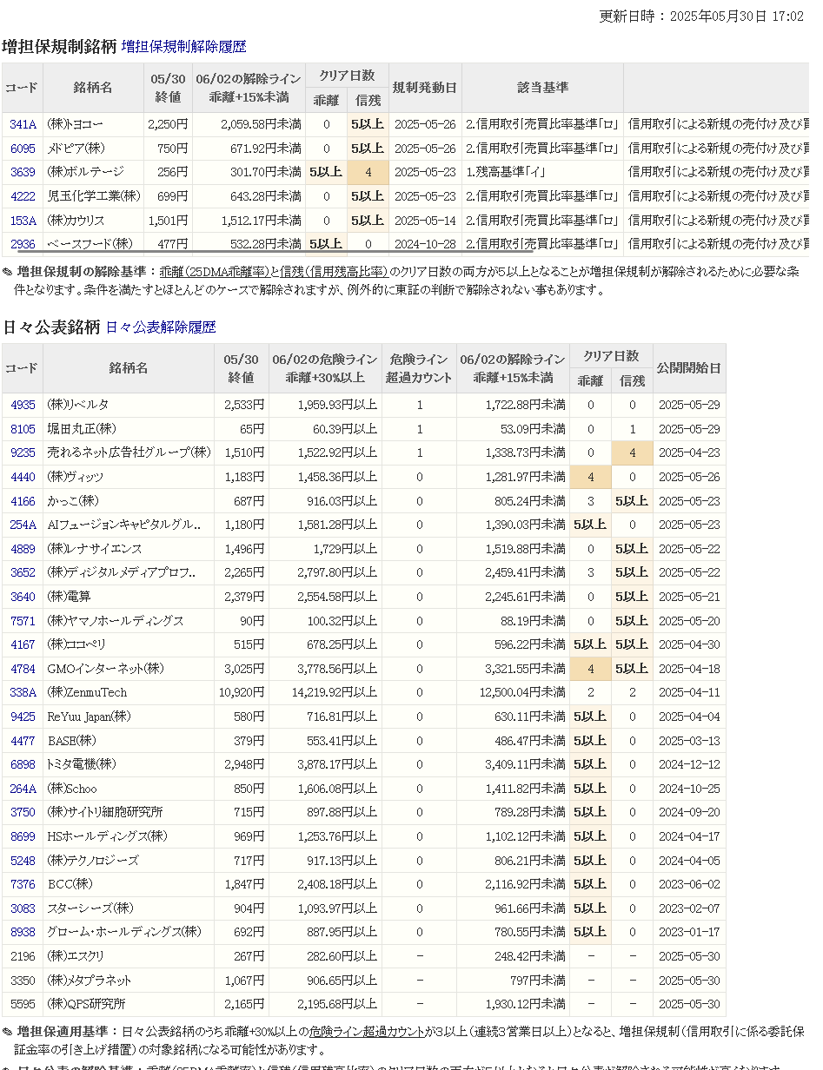The height and width of the screenshot is (1070, 823).
Task: Click the 公開開始日 column header
Action: (689, 368)
